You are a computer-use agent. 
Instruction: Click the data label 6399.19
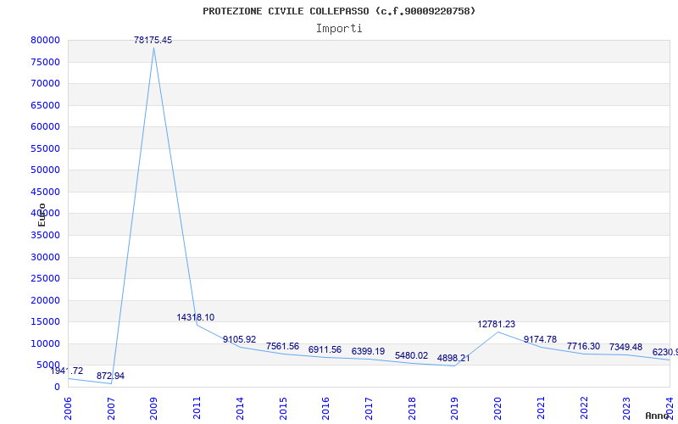(368, 351)
